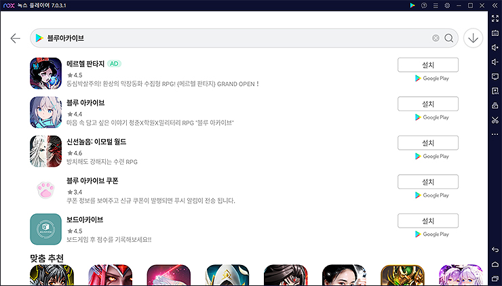Screen dimensions: 502x286
Task: Install 보드아카이브
Action: pos(428,221)
